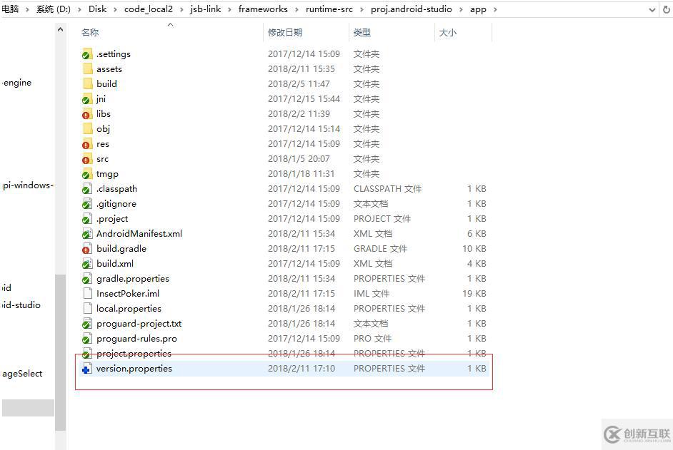Click the proguard-project.txt file icon
673x450 pixels.
87,324
